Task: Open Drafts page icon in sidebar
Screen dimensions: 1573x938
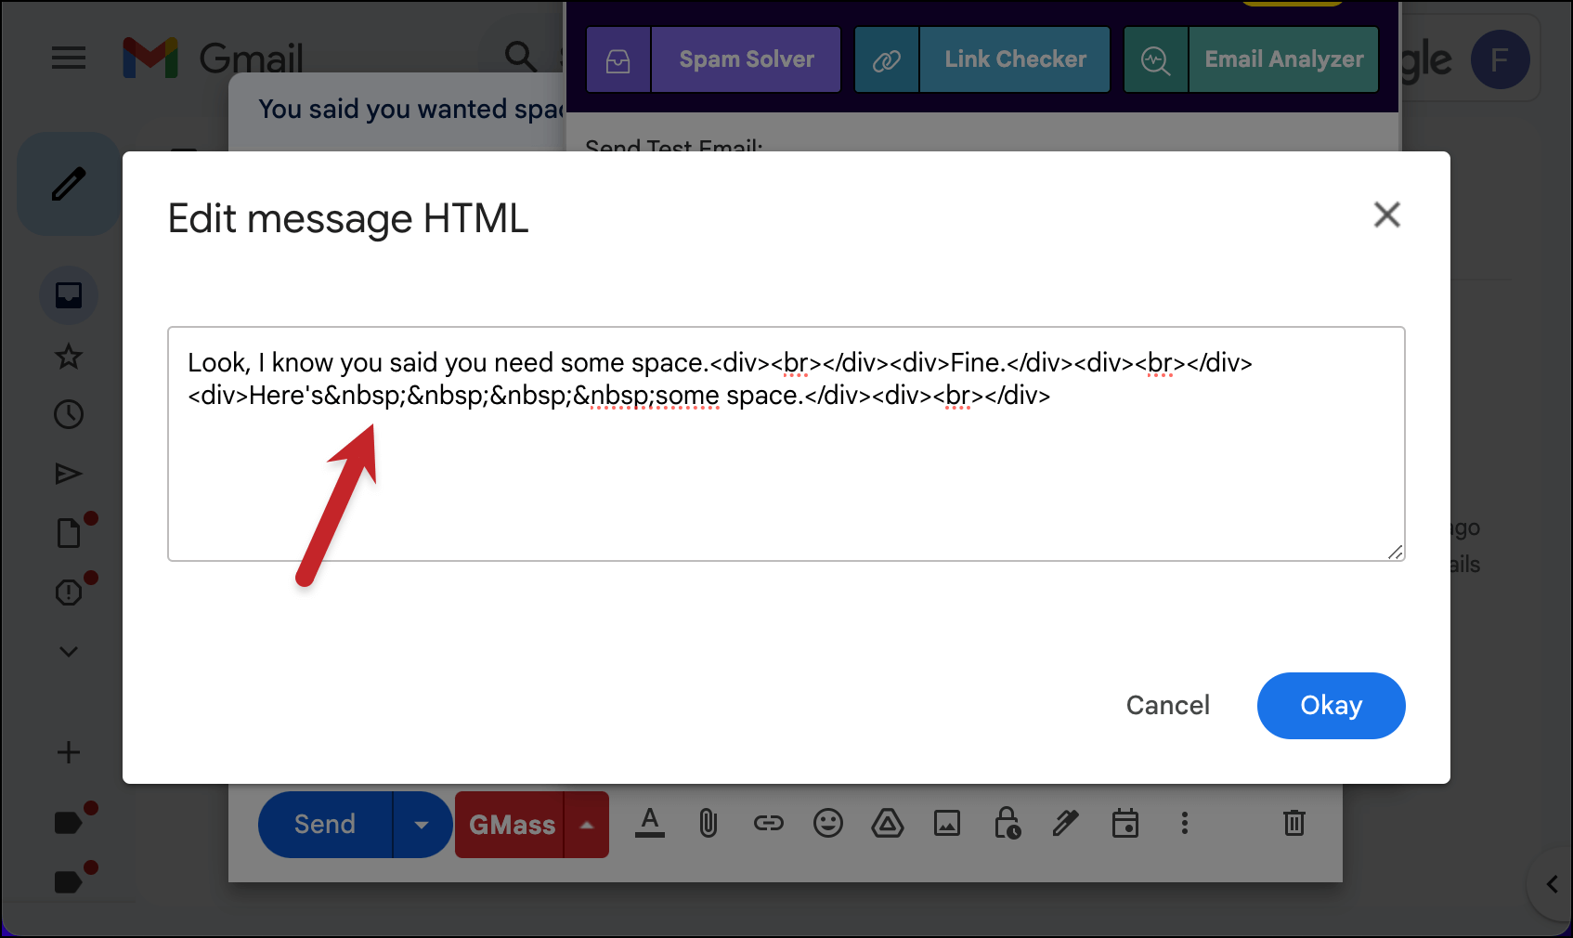Action: point(69,533)
